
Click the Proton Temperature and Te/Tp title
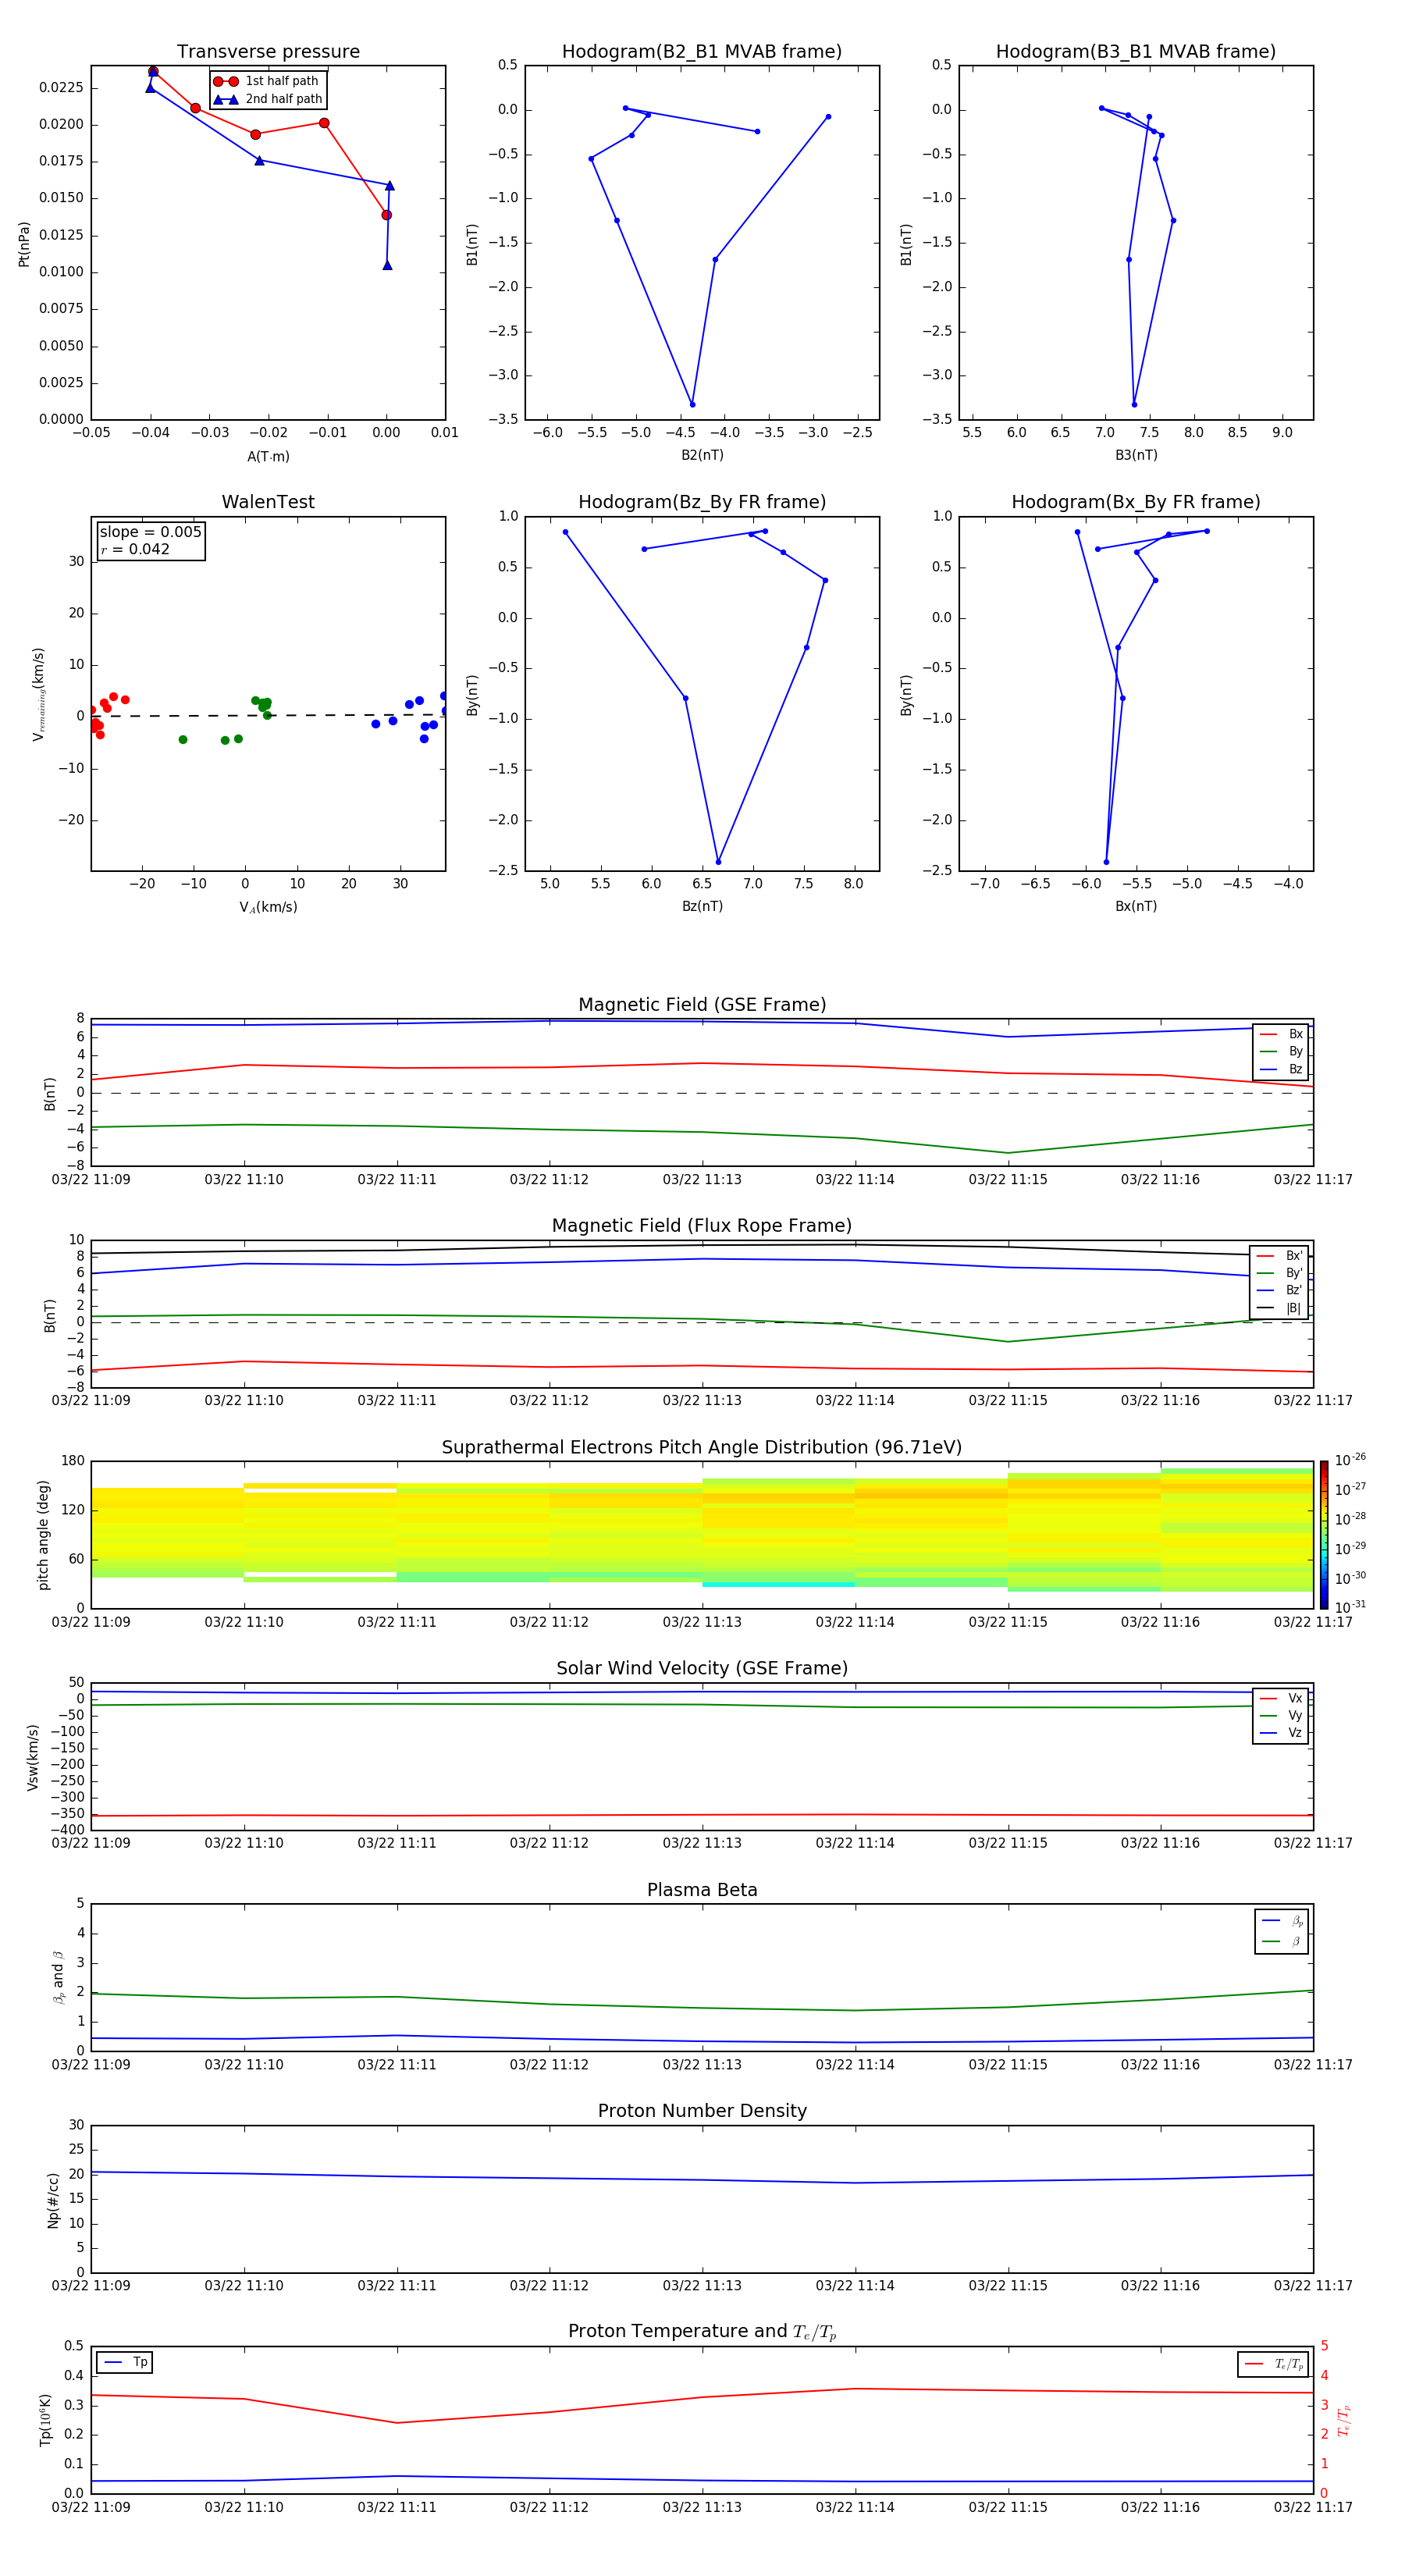coord(702,2332)
